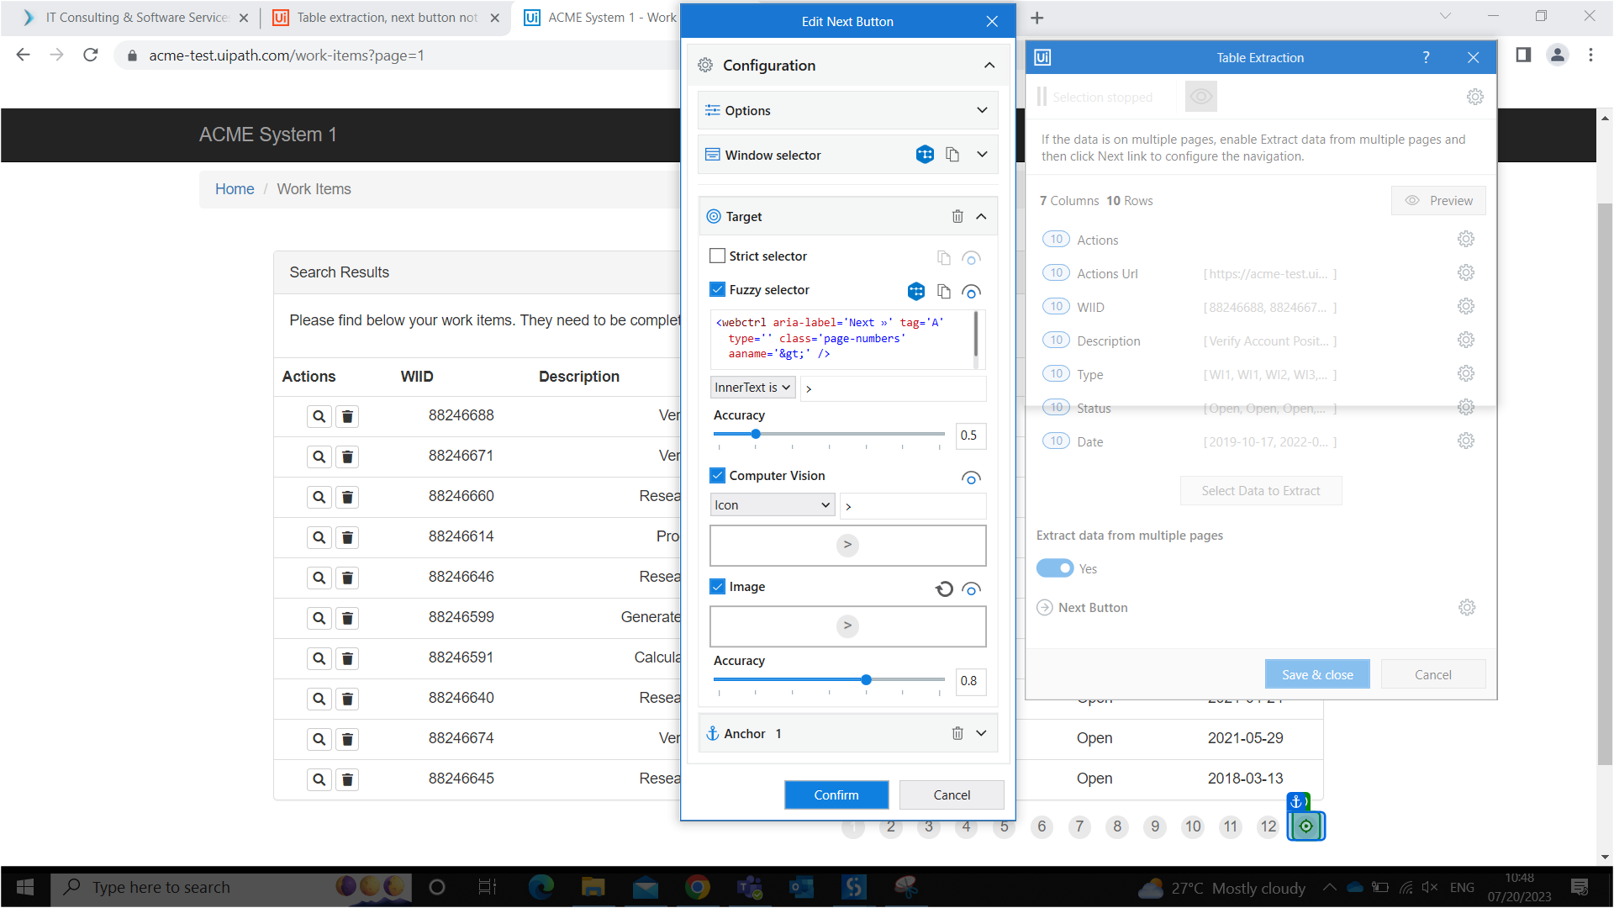Open the WIID column settings gear
This screenshot has width=1614, height=908.
pos(1466,307)
